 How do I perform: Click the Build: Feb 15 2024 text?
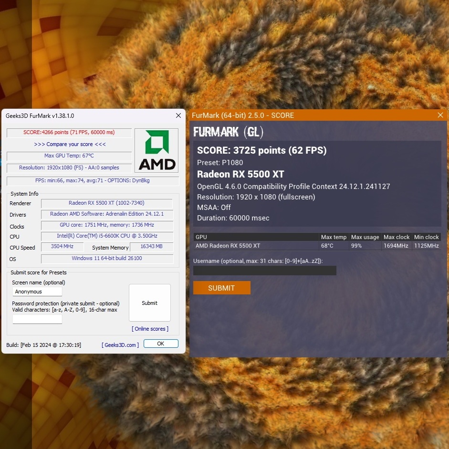pos(43,345)
